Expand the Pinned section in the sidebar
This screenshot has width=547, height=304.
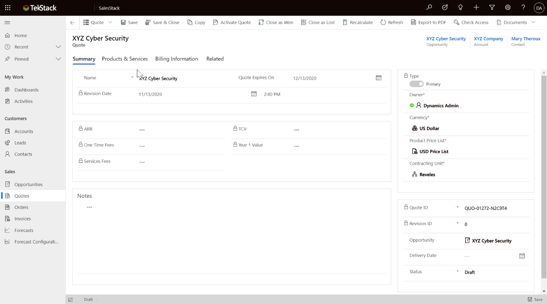point(58,59)
